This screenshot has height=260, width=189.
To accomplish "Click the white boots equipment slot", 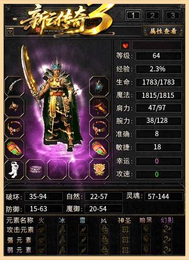I will (x=14, y=170).
